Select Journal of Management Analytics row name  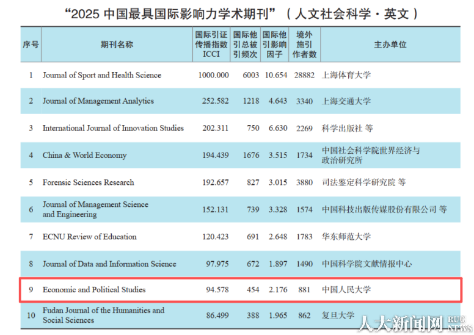pos(98,101)
